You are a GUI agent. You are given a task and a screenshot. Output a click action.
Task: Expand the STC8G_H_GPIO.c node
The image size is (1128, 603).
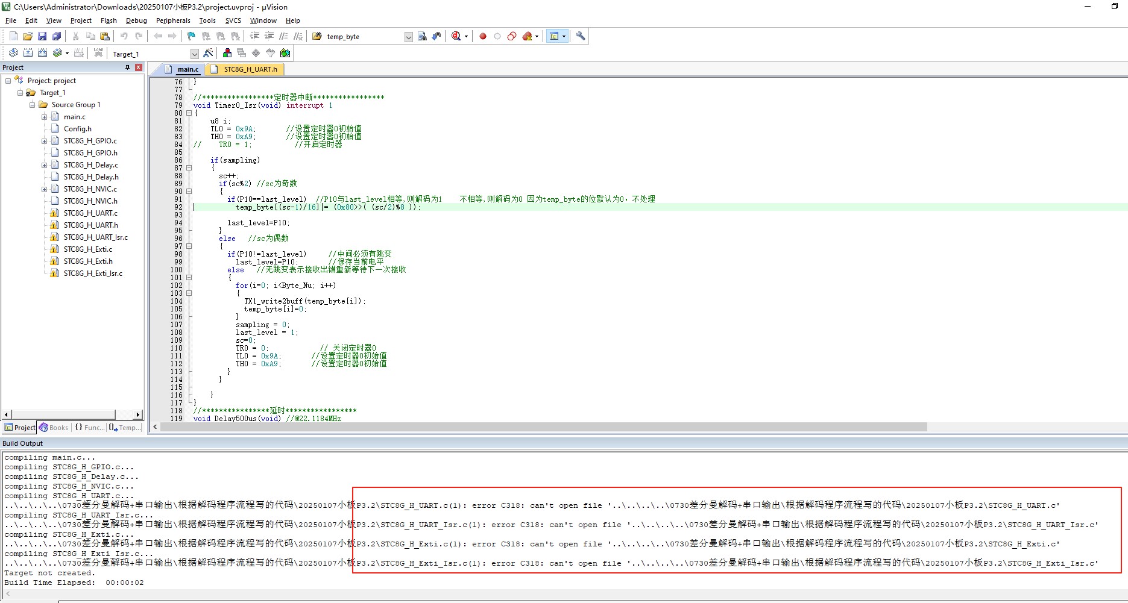pyautogui.click(x=44, y=141)
